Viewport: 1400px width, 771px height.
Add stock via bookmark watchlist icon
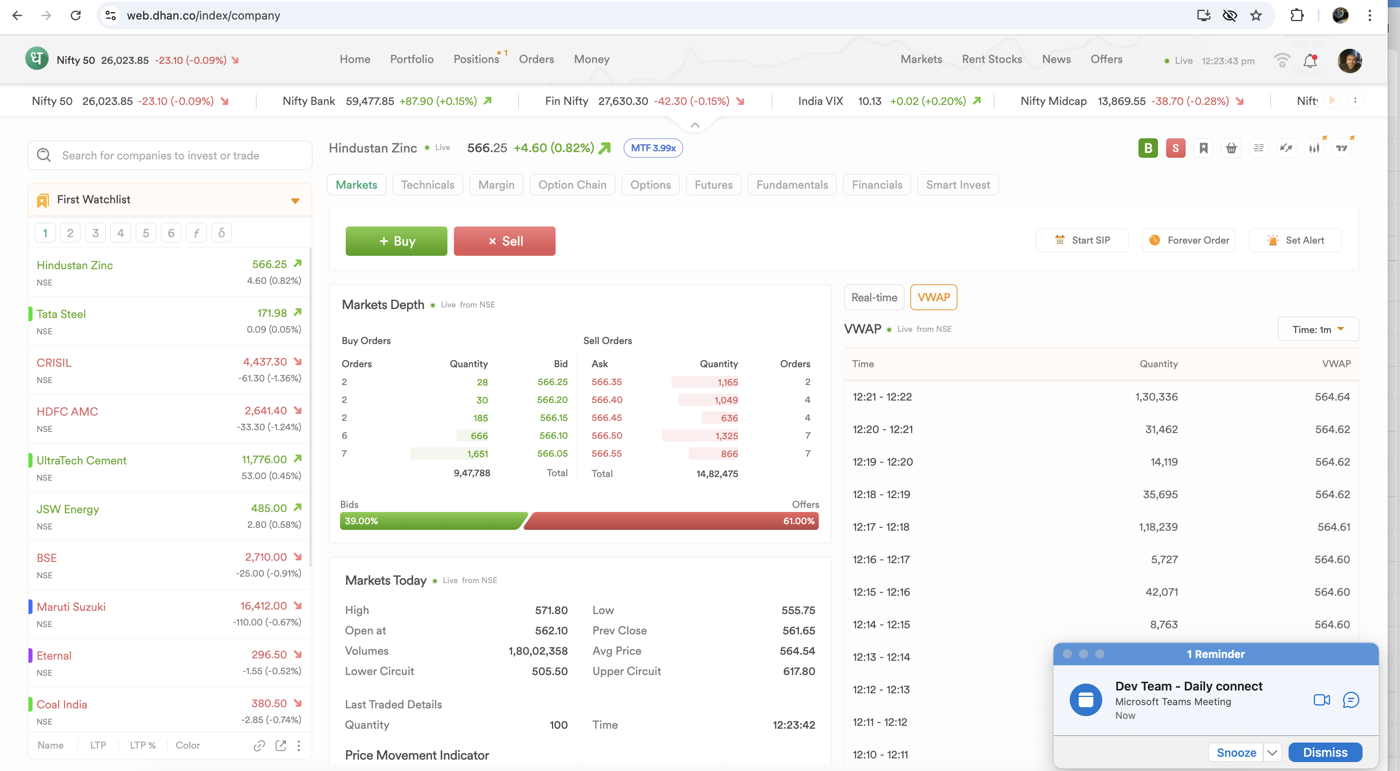point(1203,148)
